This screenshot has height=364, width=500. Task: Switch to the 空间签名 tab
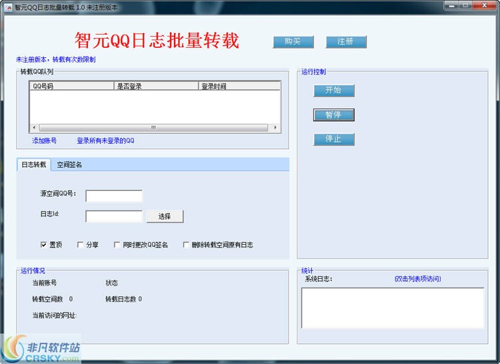[x=69, y=165]
